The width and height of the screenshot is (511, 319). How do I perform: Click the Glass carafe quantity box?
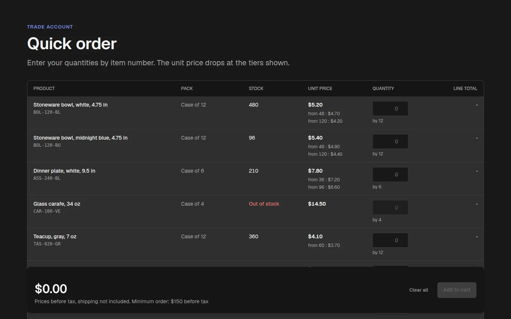point(390,208)
